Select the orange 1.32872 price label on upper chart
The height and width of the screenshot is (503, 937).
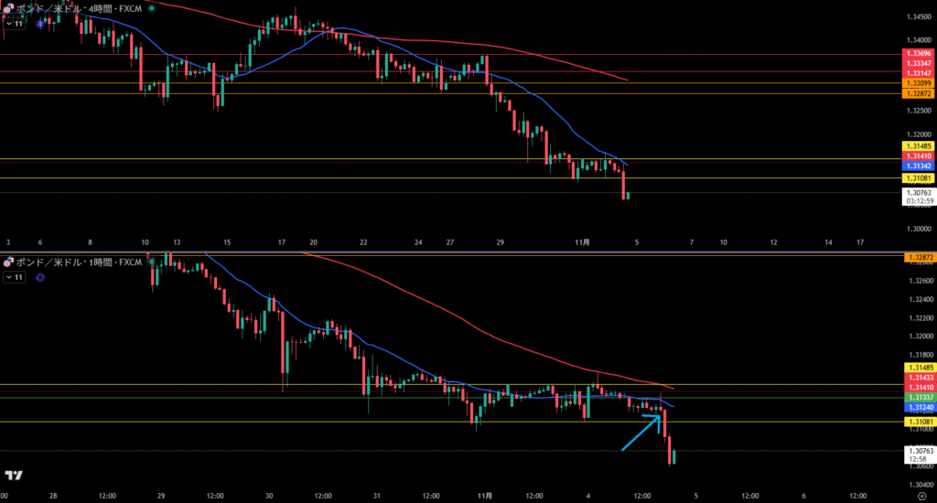tap(918, 93)
